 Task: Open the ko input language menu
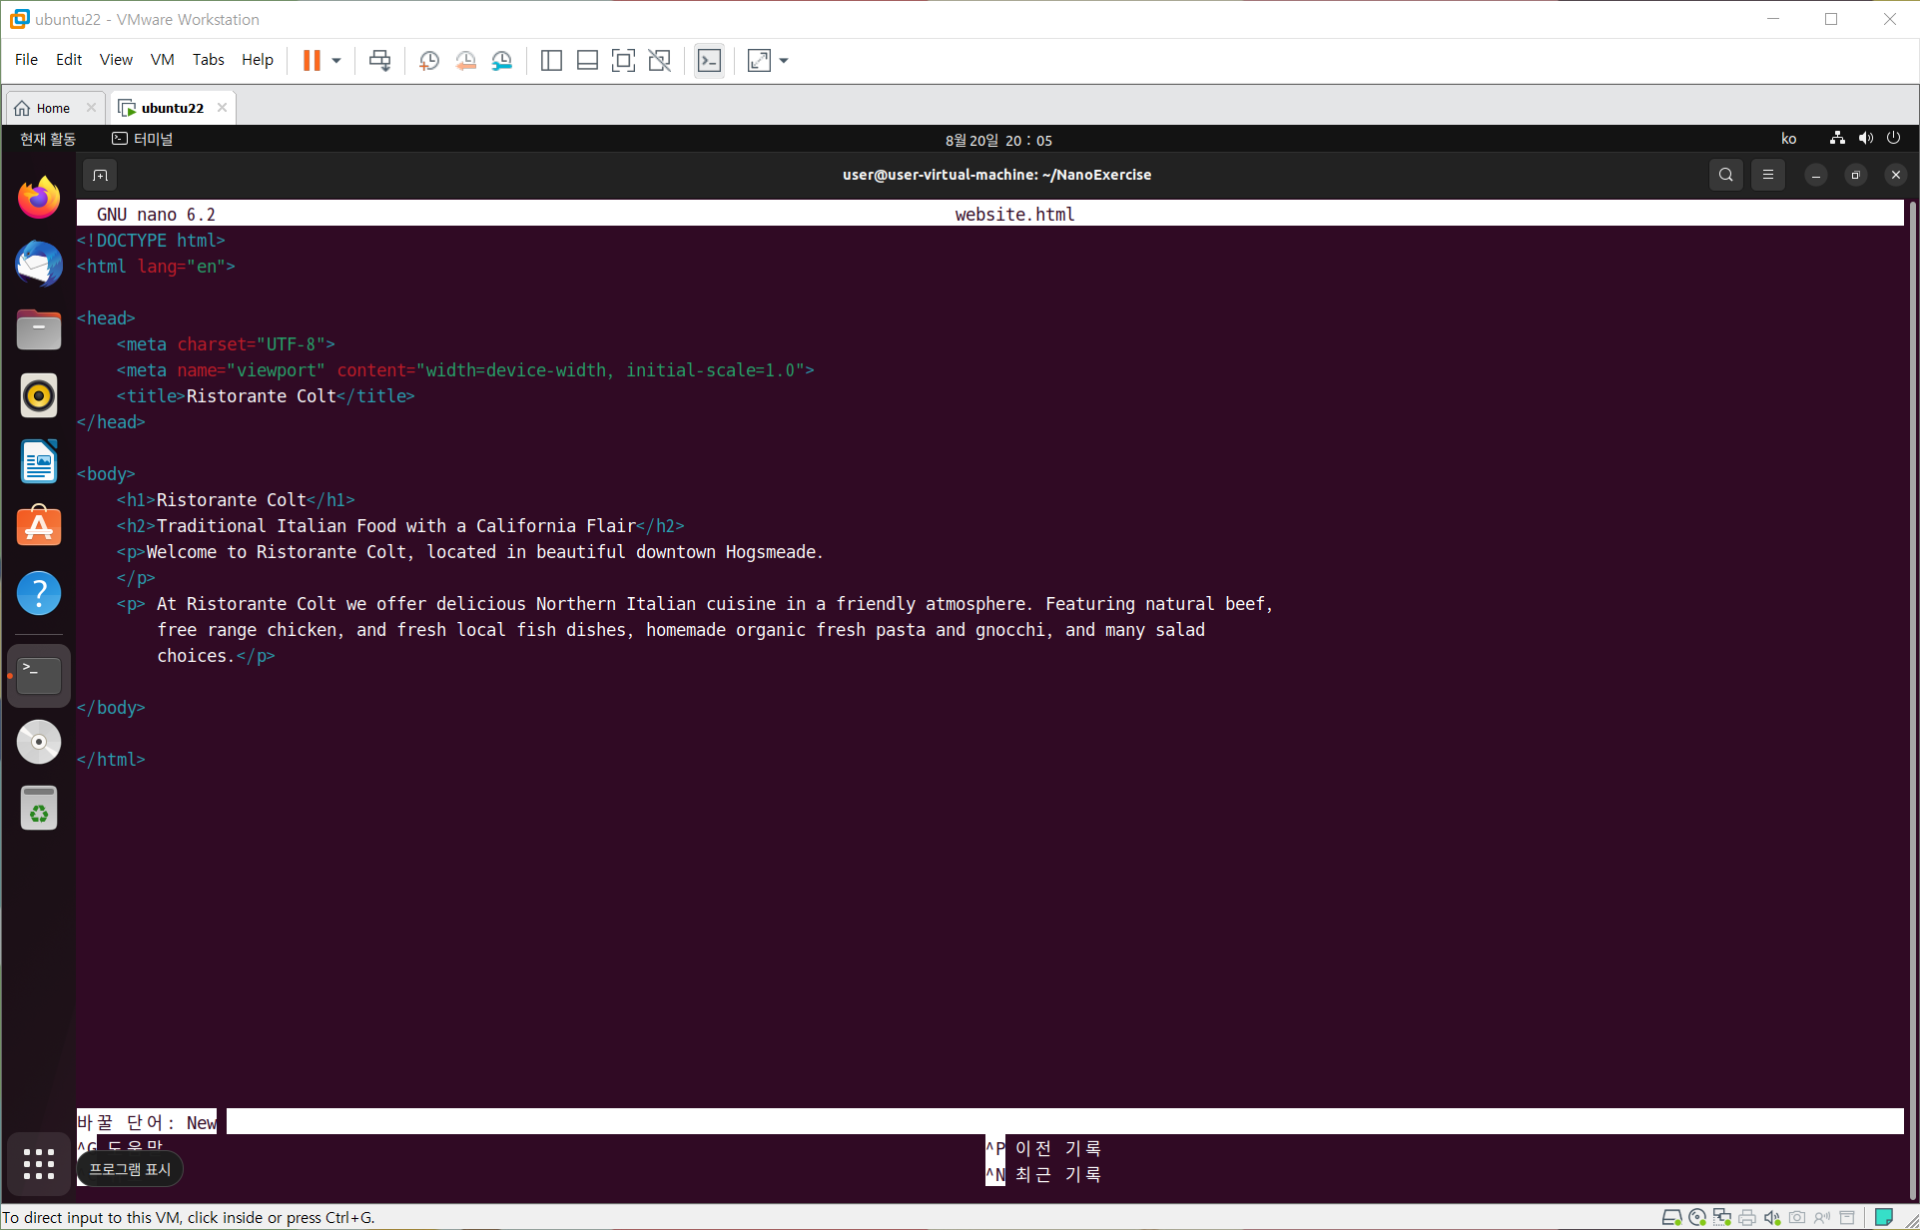[1788, 139]
